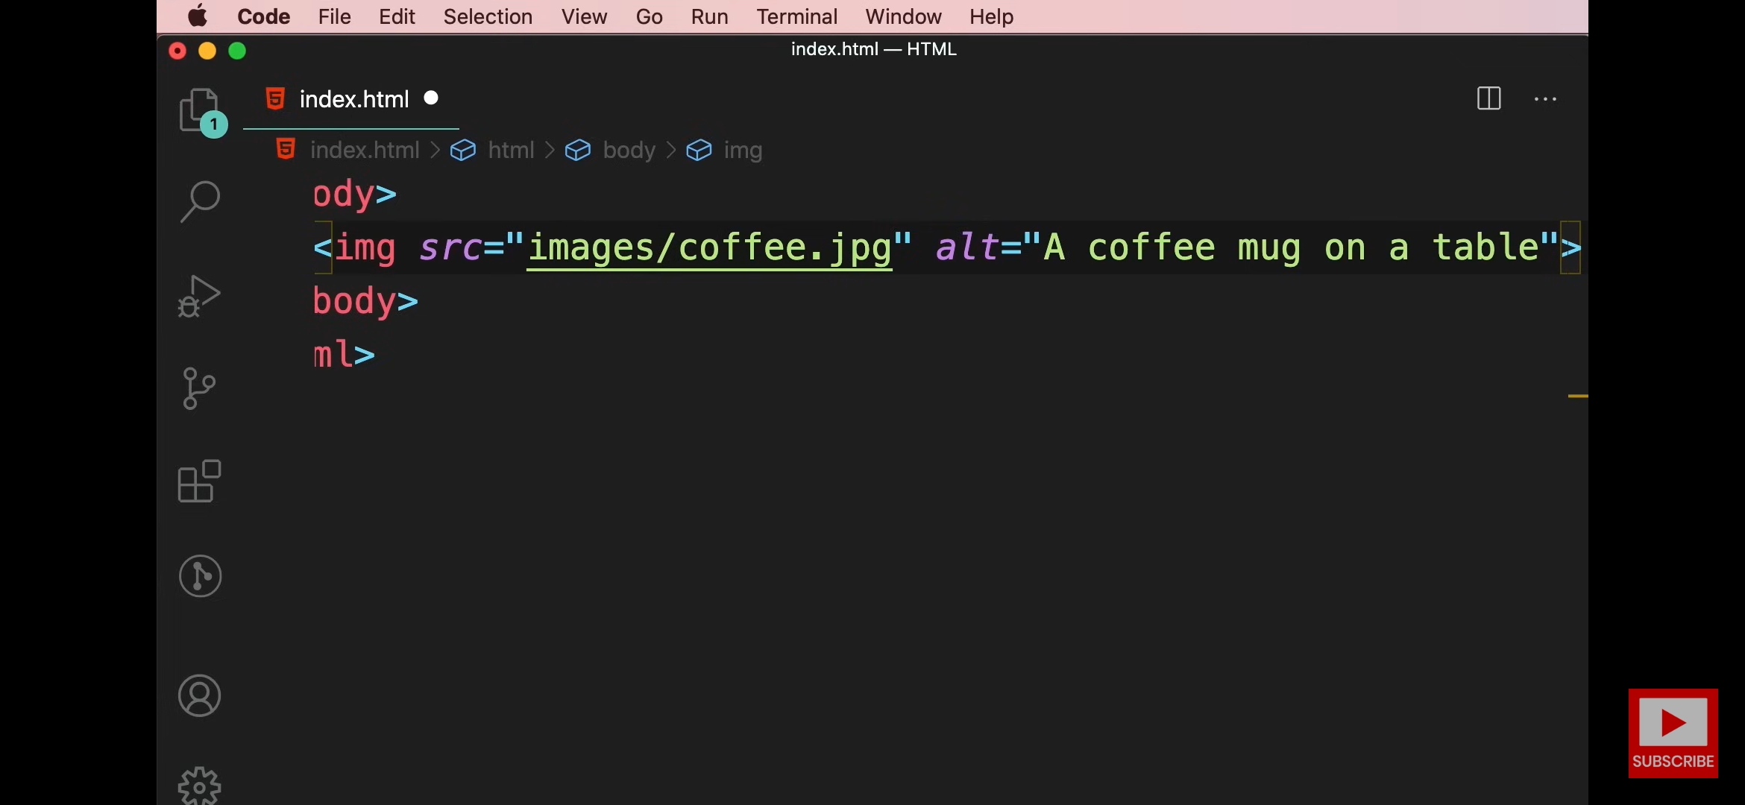This screenshot has height=805, width=1745.
Task: Click the orange marker in the overview ruler
Action: tap(1577, 396)
